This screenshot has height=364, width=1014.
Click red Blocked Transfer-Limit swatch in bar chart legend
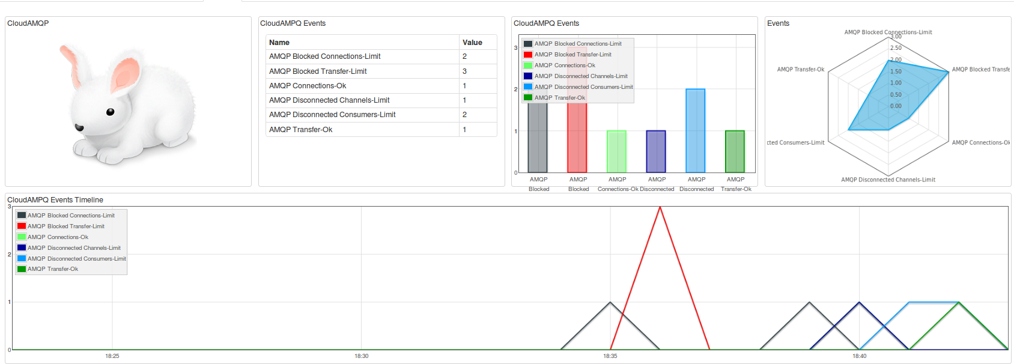coord(527,55)
